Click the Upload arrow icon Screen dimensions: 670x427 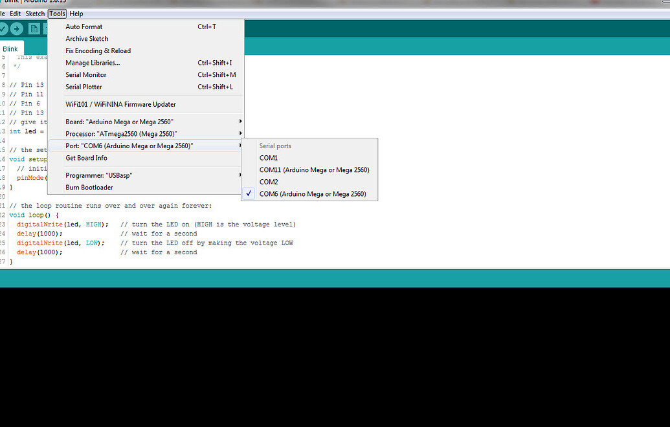(16, 28)
